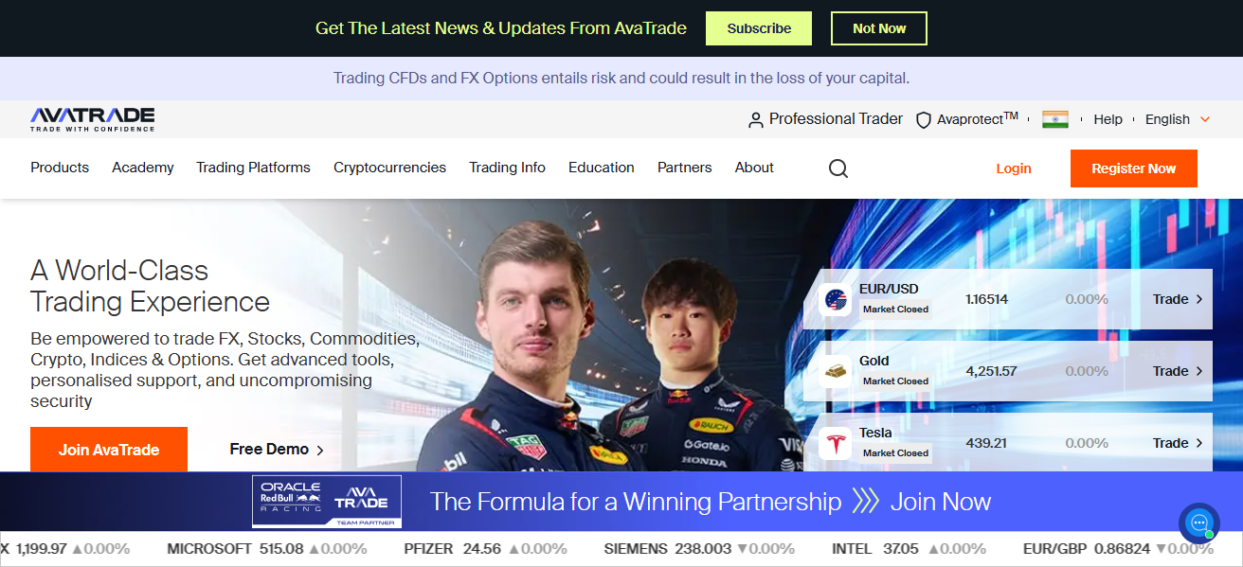Click the AvaTrade logo

click(93, 119)
